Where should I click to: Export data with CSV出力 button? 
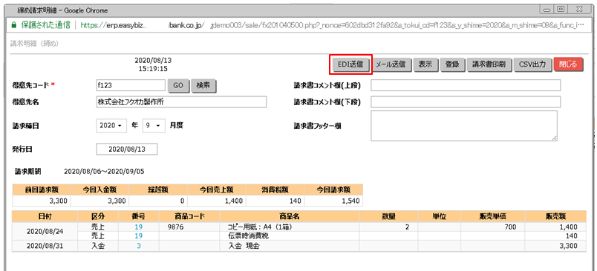(532, 64)
